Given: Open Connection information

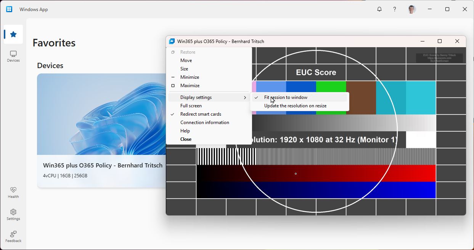Looking at the screenshot, I should pos(204,122).
